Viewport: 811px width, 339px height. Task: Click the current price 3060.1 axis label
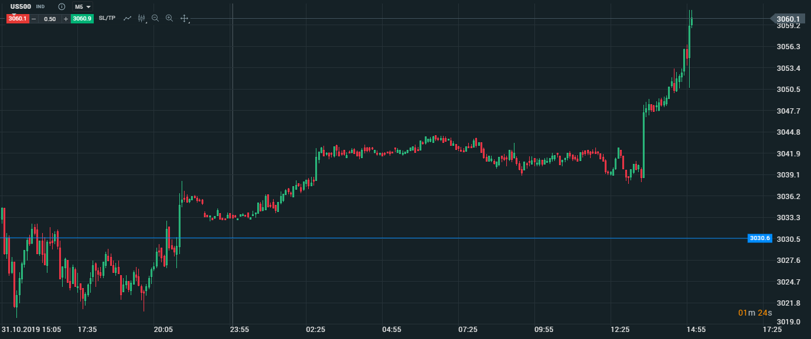tap(788, 19)
